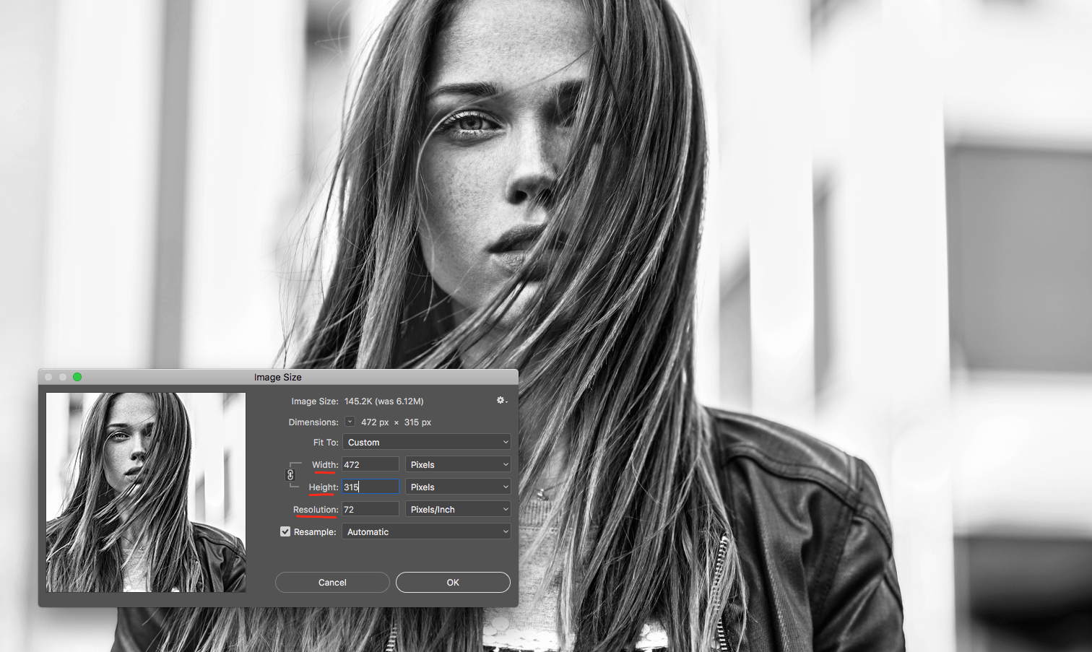Open the Fit To Custom dropdown

coord(426,442)
